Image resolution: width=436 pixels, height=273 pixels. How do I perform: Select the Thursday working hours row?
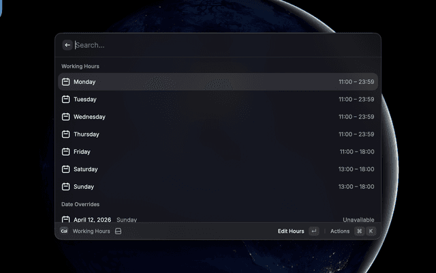tap(218, 134)
